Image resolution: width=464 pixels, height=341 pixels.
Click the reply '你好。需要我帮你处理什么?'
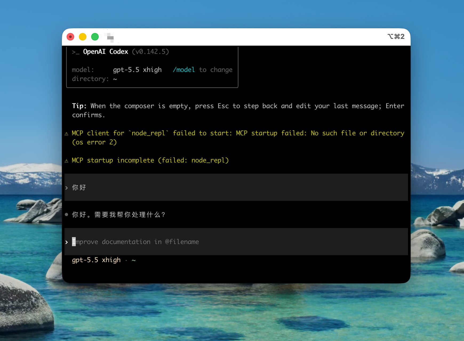pos(119,215)
